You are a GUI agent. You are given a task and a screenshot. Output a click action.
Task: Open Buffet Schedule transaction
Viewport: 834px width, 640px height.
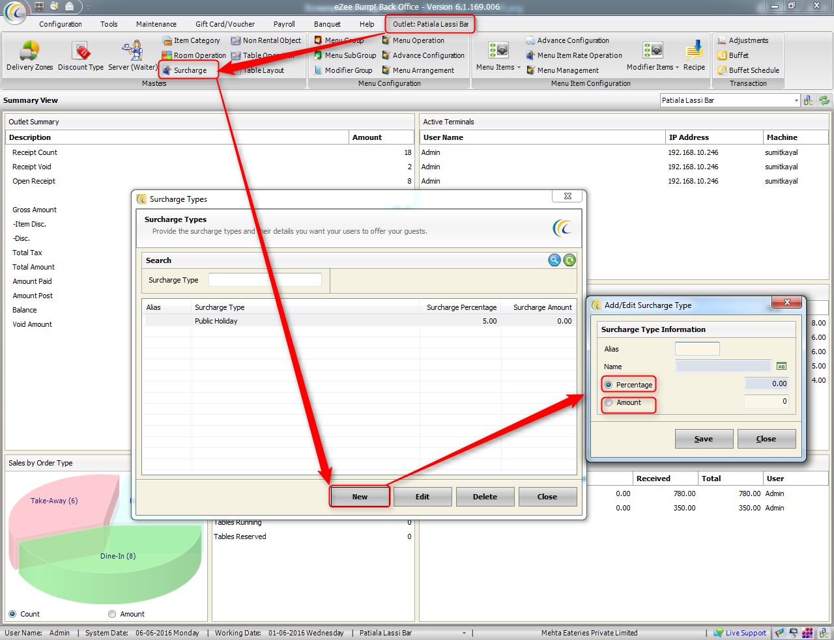pos(748,70)
